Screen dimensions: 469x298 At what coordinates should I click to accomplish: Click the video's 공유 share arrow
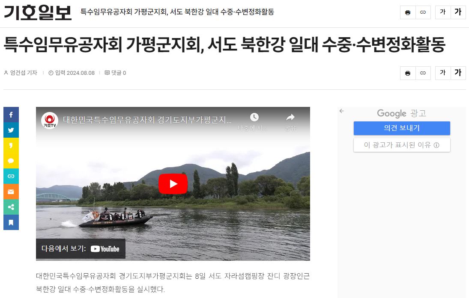(290, 117)
